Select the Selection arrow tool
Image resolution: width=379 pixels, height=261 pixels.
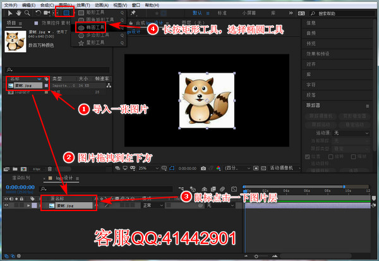(x=10, y=13)
